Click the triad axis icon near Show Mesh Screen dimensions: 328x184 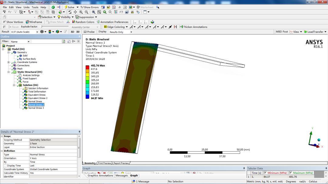point(68,22)
